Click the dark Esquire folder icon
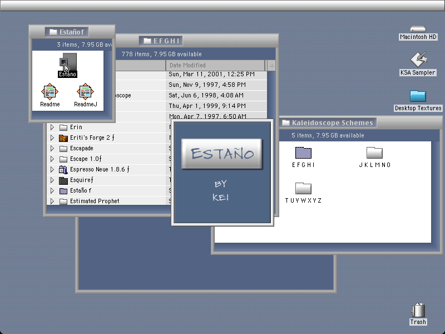 pos(63,180)
